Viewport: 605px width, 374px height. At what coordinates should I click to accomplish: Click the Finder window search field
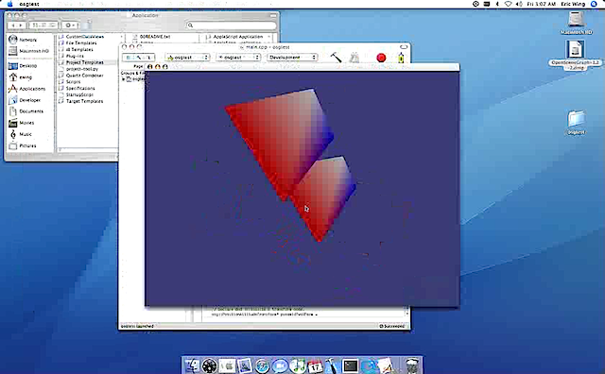point(231,25)
